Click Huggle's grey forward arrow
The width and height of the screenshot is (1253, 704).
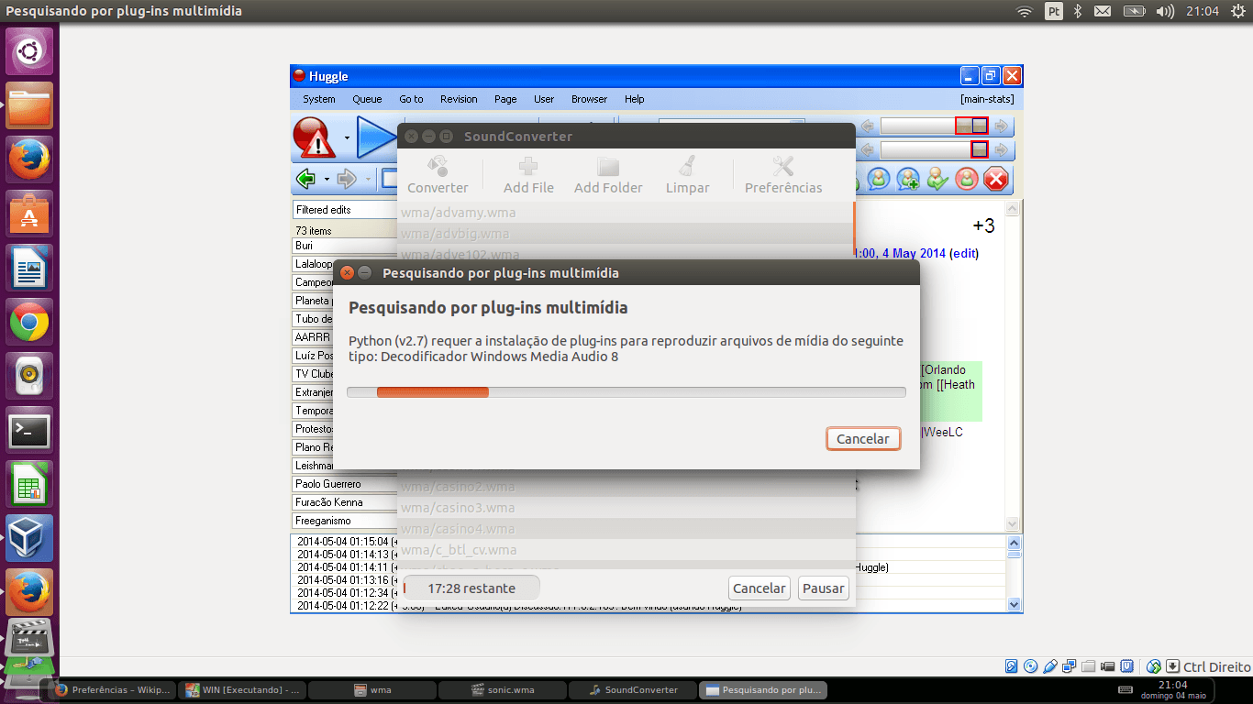(x=347, y=179)
